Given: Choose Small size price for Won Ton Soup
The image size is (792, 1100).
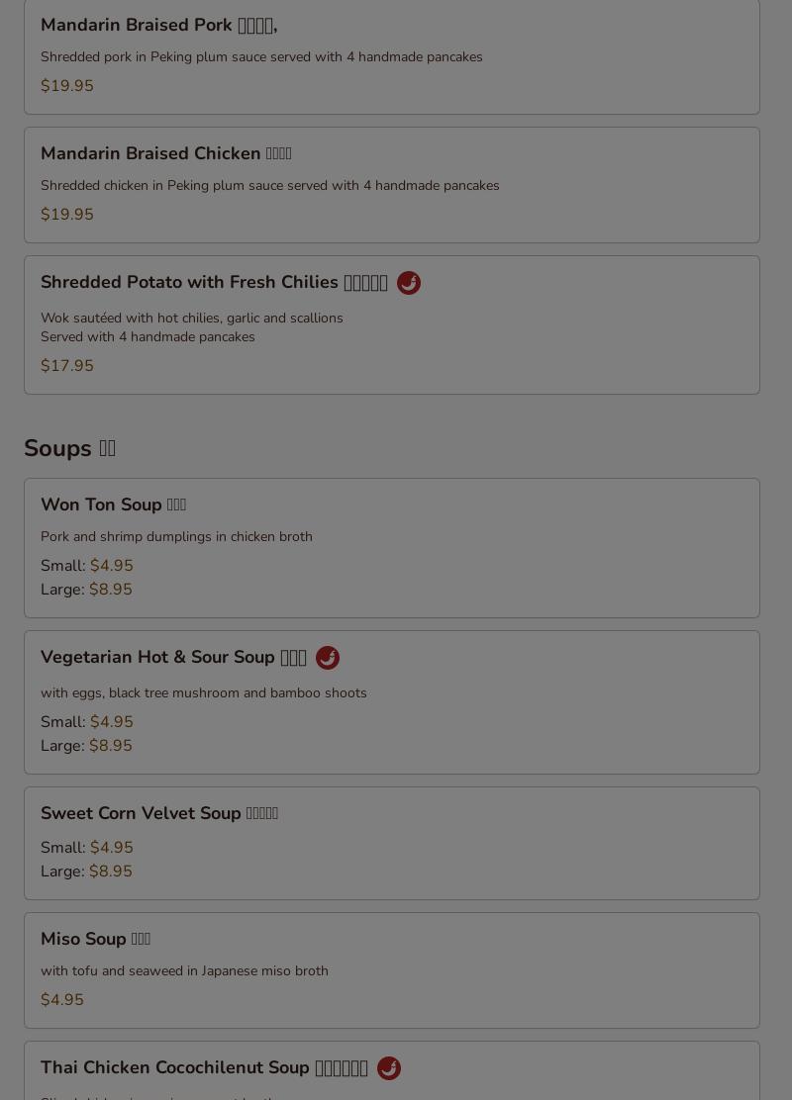Looking at the screenshot, I should [111, 566].
